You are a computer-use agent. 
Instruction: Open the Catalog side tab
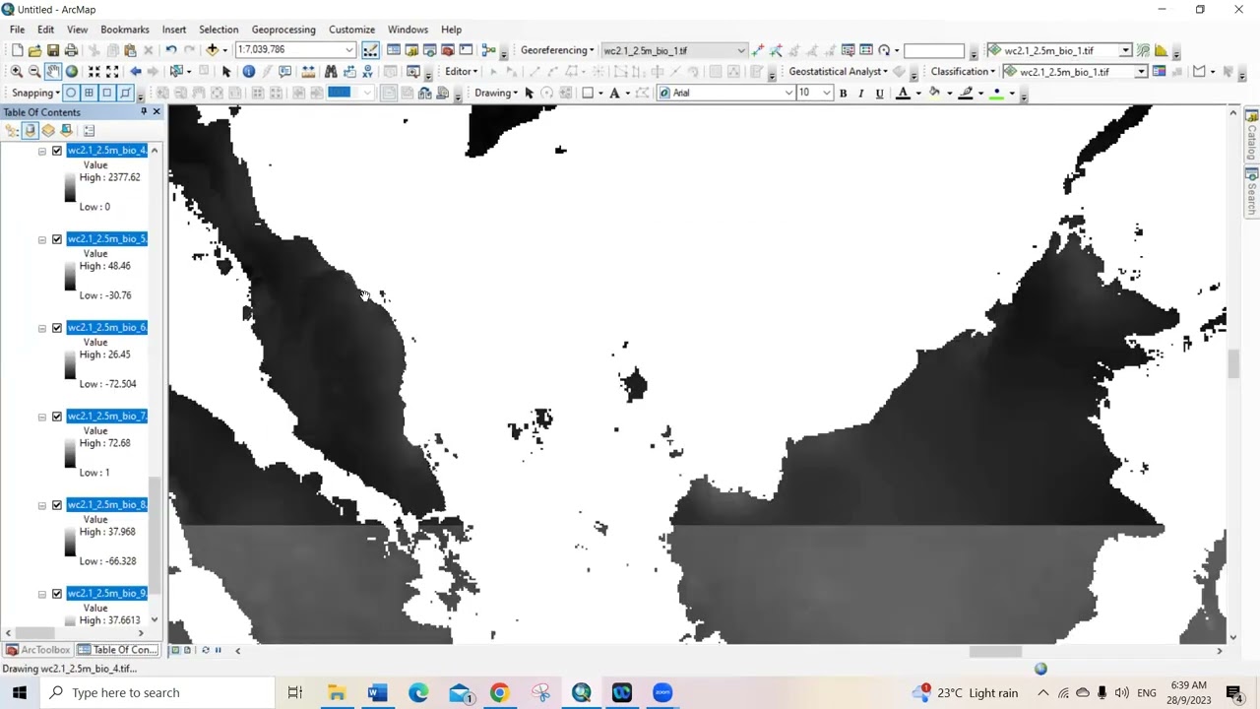pyautogui.click(x=1252, y=136)
